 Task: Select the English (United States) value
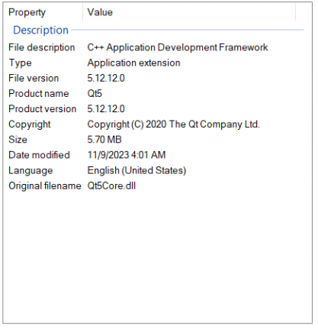(x=137, y=170)
